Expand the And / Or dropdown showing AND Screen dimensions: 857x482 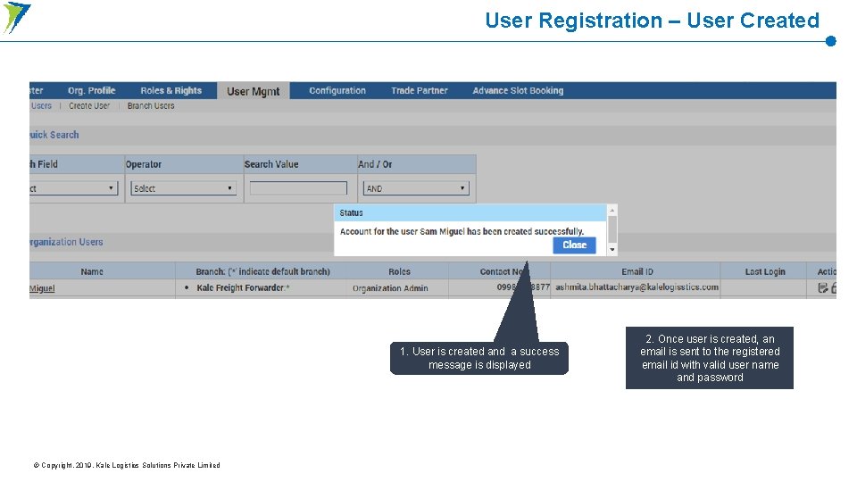coord(416,188)
